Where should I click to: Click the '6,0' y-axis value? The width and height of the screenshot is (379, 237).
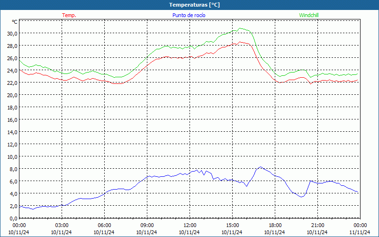point(14,182)
